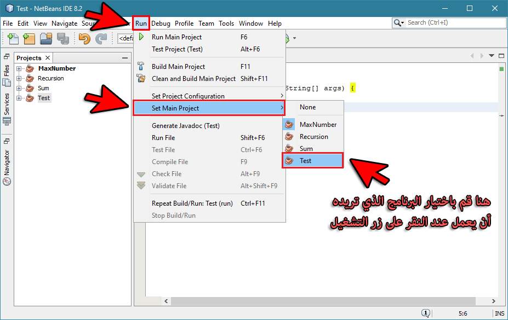Expand the Test project node
508x320 pixels.
pyautogui.click(x=19, y=98)
